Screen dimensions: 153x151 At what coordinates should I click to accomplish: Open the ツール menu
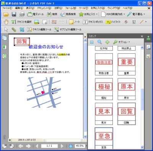click(83, 8)
